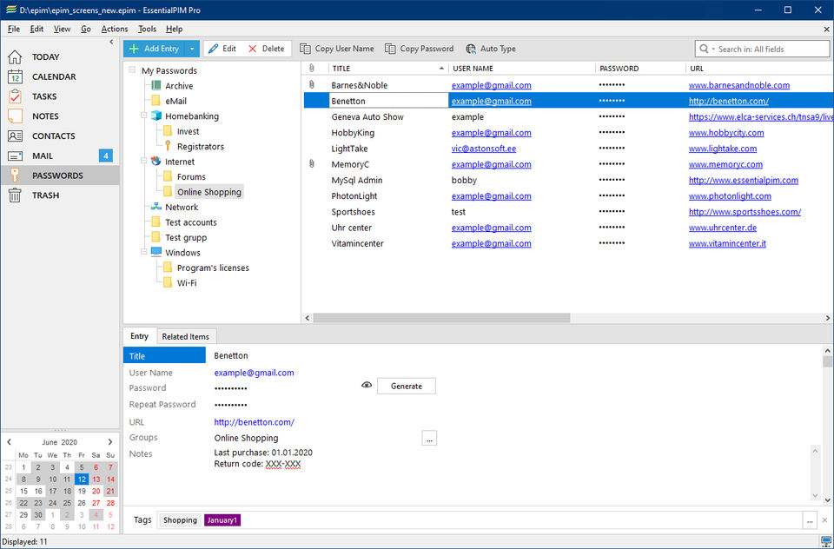Remove tags with the X button
This screenshot has height=549, width=834.
point(825,520)
